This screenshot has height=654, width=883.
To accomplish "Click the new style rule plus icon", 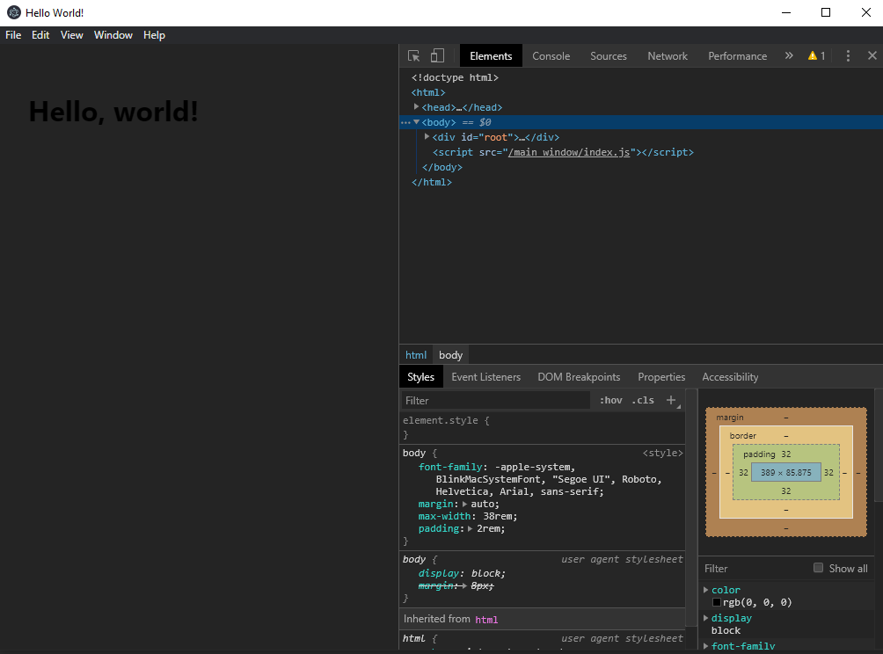I will tap(671, 400).
